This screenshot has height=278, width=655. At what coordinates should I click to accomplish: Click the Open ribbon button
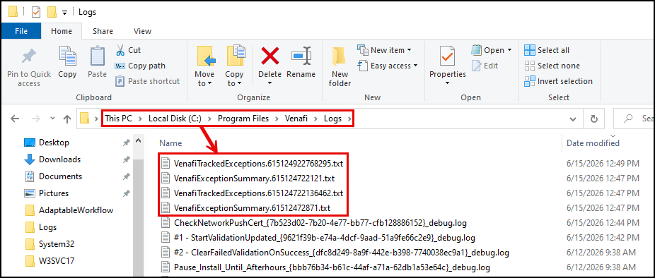[488, 50]
